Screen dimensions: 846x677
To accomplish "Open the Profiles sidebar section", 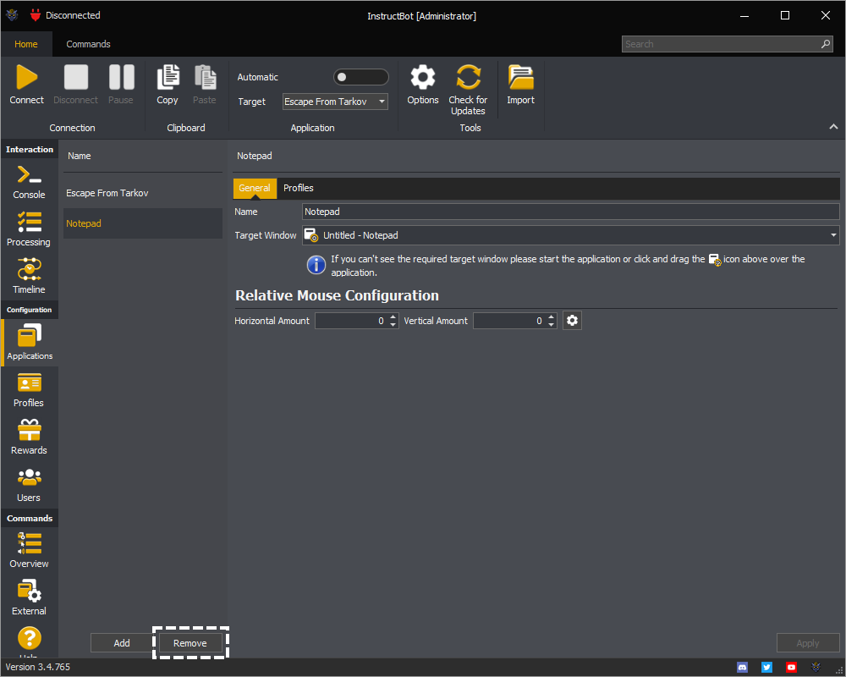I will tap(29, 390).
